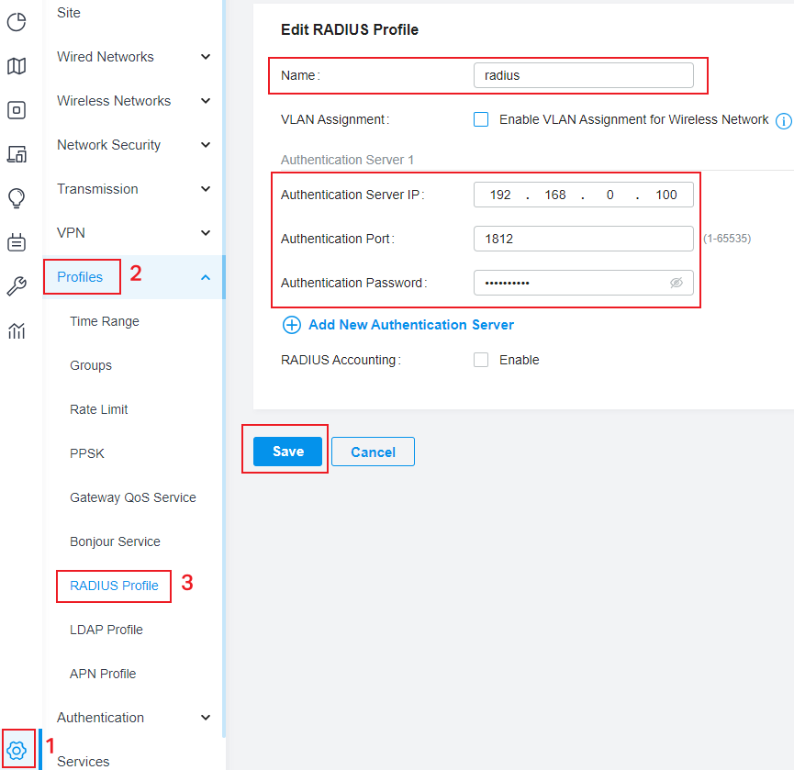This screenshot has width=794, height=770.
Task: Click the Save button
Action: click(287, 451)
